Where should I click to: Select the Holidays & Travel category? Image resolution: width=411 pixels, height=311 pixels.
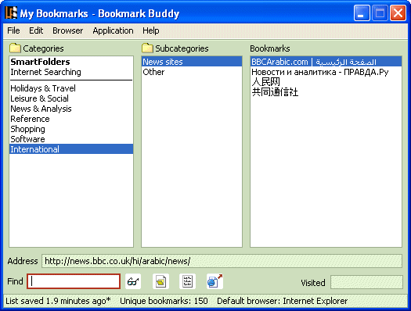[x=71, y=88]
